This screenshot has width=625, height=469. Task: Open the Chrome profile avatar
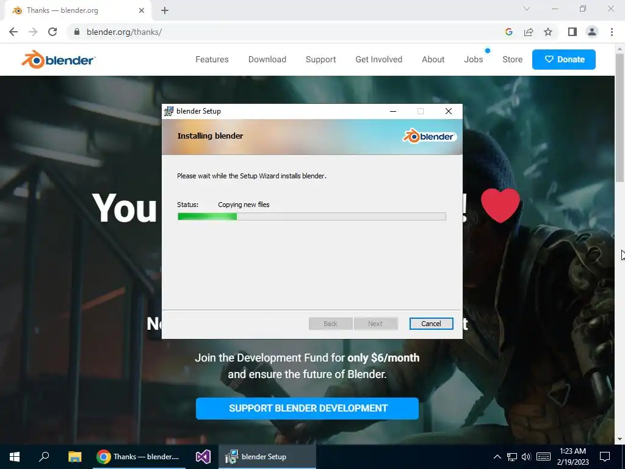click(592, 32)
